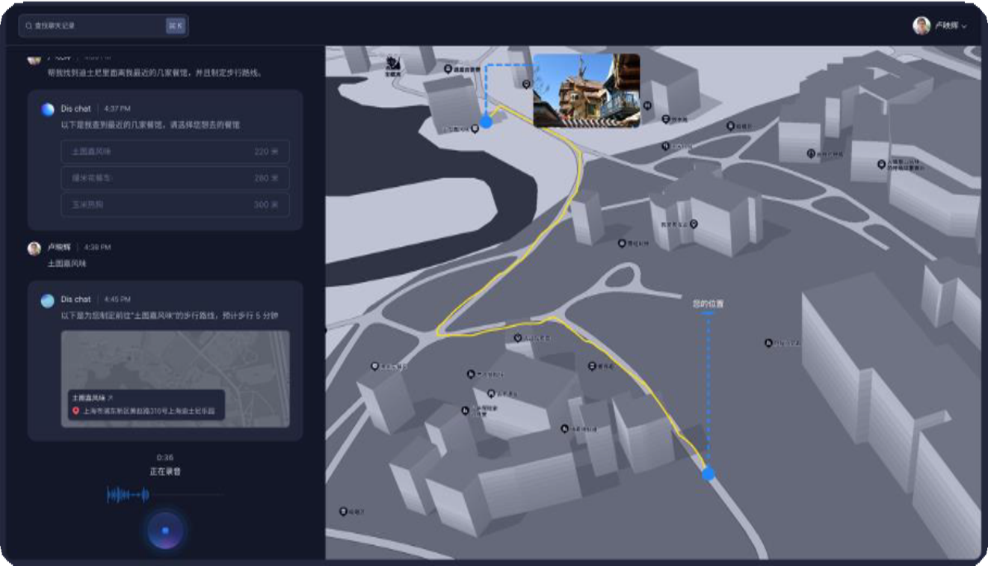Click the walking-route message mentioning 5 分钟
The height and width of the screenshot is (566, 988).
click(x=170, y=316)
